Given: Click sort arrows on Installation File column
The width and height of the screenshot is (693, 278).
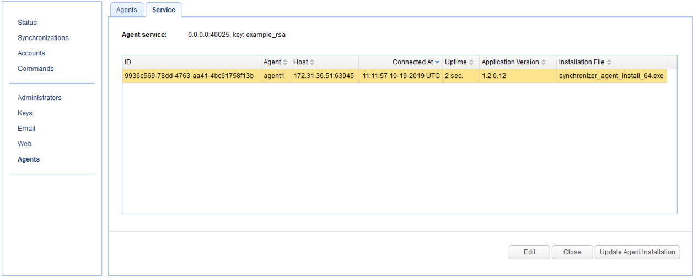Looking at the screenshot, I should 609,63.
